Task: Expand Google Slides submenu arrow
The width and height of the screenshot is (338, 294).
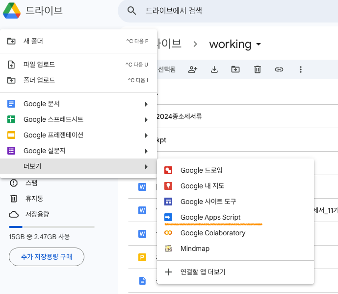Action: click(x=146, y=136)
